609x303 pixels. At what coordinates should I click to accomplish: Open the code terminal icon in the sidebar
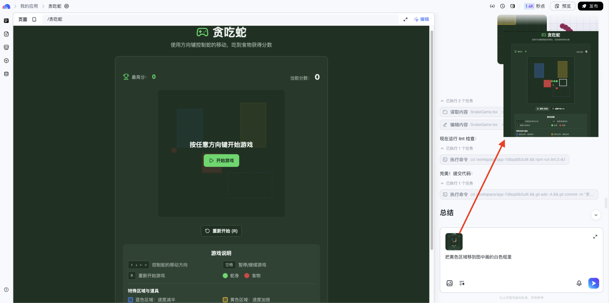[6, 47]
